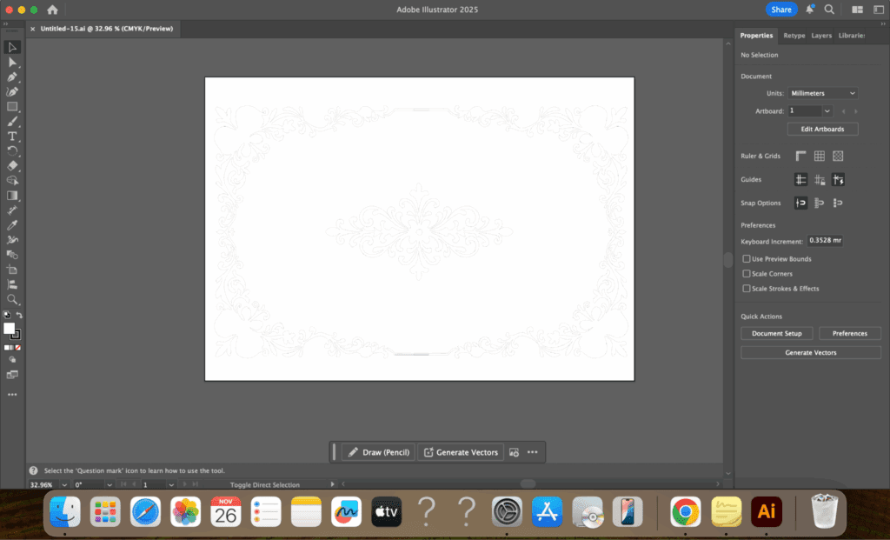Toggle Scale Strokes & Effects checkbox

[x=747, y=289]
